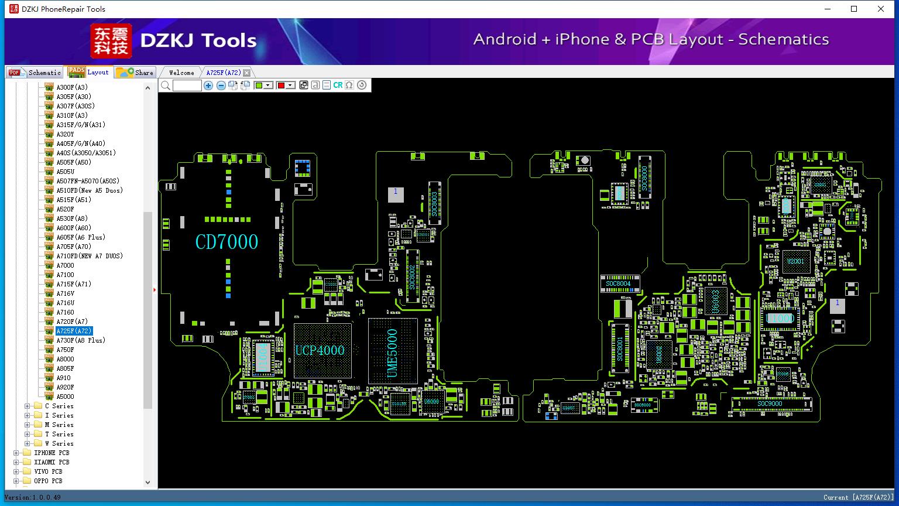899x506 pixels.
Task: Click the green color swatch
Action: click(259, 86)
